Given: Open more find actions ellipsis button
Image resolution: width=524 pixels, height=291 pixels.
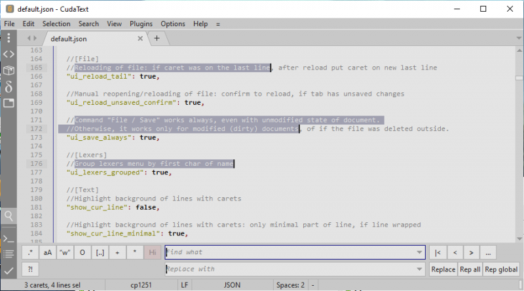Looking at the screenshot, I should click(x=488, y=252).
